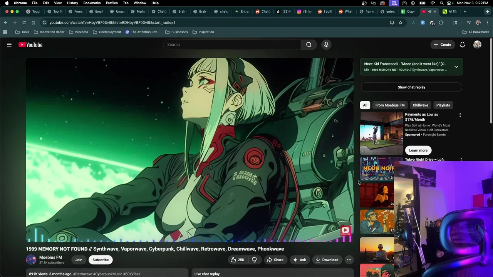Dislike the video with thumbs down
The width and height of the screenshot is (493, 277).
[255, 260]
